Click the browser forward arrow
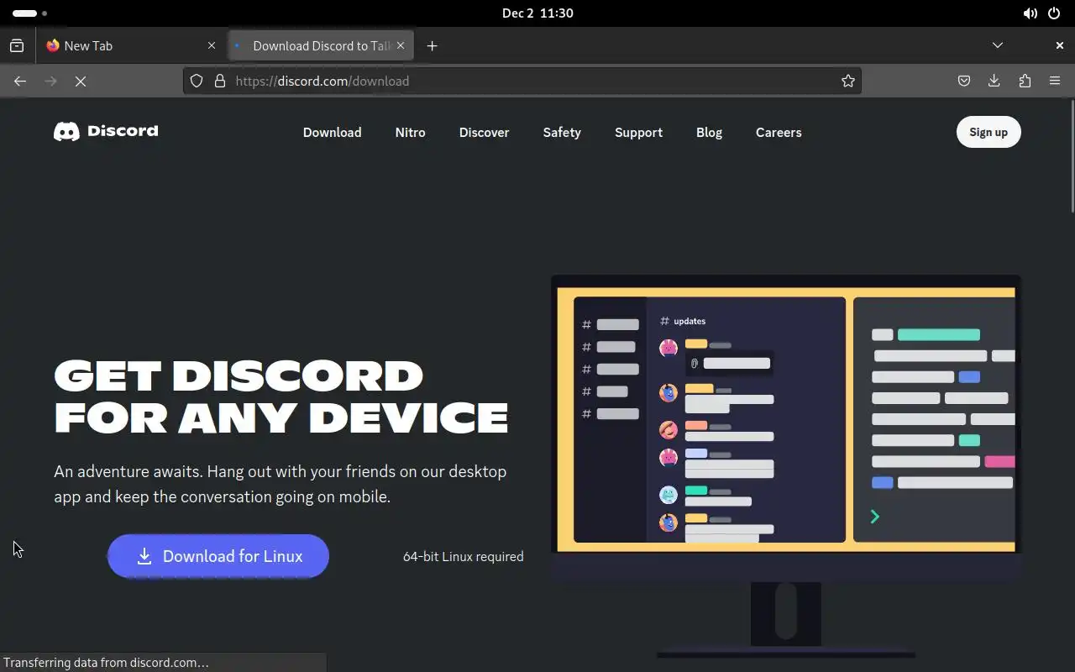Image resolution: width=1075 pixels, height=672 pixels. tap(50, 81)
